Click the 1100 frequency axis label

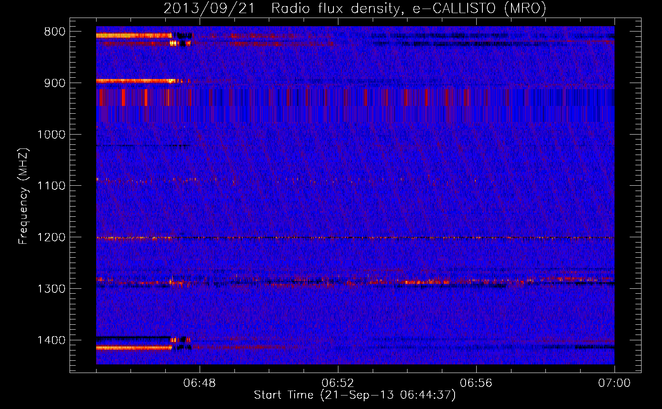click(x=51, y=186)
